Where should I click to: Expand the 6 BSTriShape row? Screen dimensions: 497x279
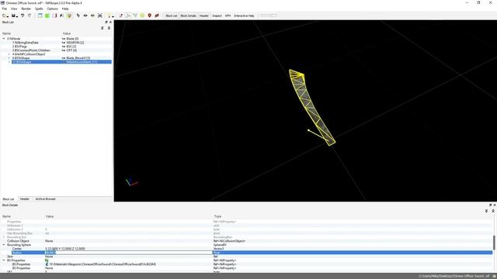pos(9,58)
